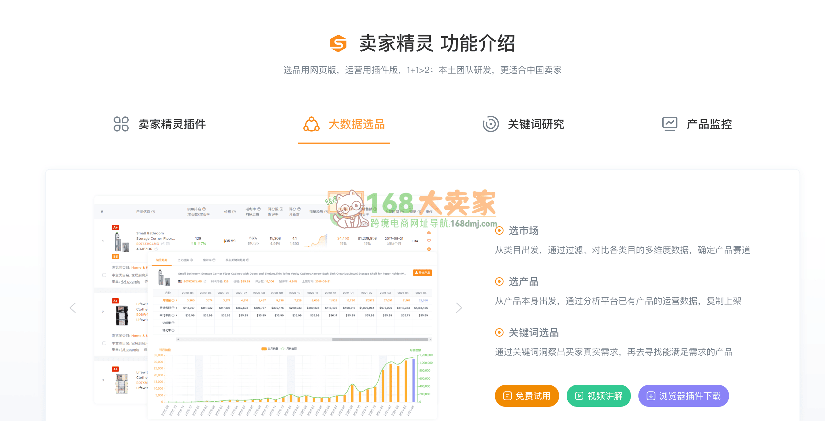Tick the checkbox beside the 4.4 pounds product
This screenshot has width=825, height=421.
click(x=104, y=275)
